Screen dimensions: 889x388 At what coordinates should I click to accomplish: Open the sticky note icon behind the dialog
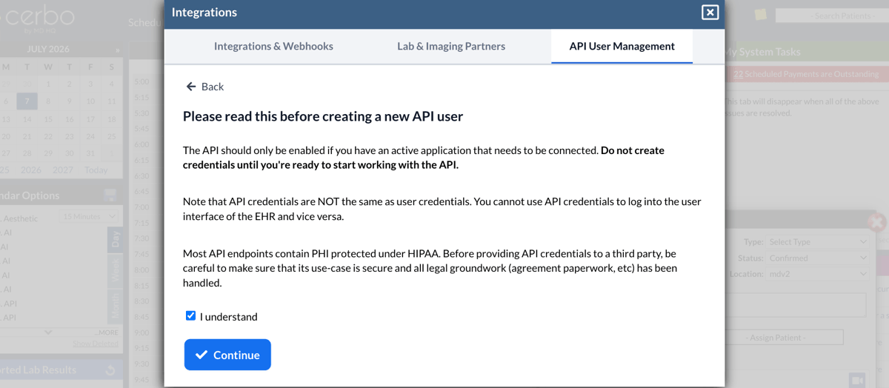click(x=760, y=15)
